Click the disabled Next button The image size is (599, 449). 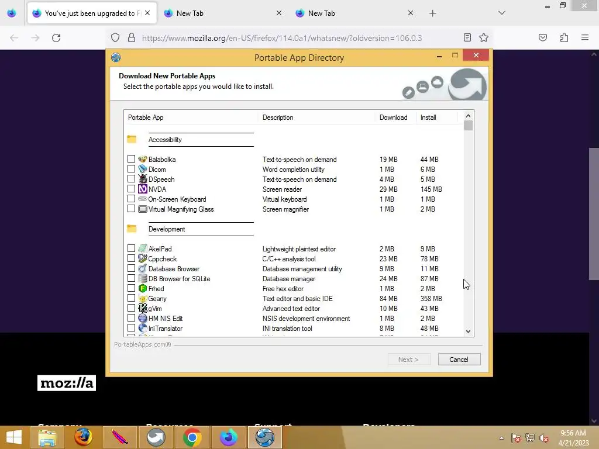[x=409, y=360]
